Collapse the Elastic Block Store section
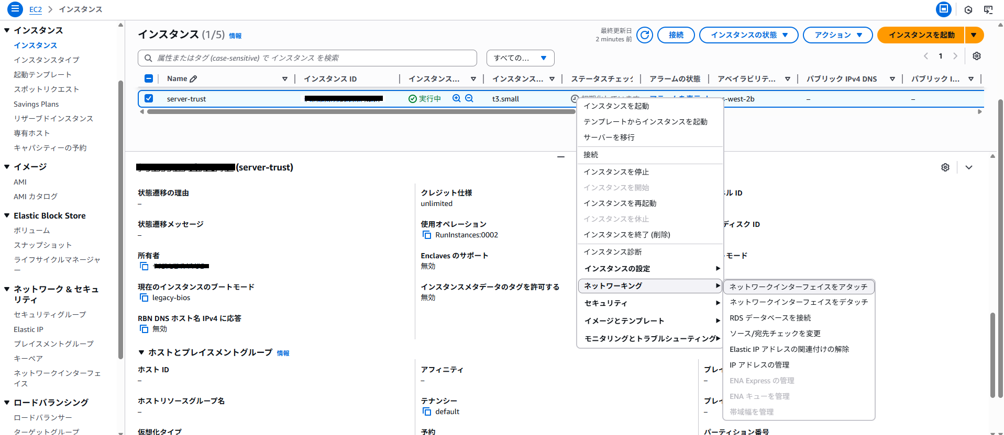1004x435 pixels. [x=7, y=215]
